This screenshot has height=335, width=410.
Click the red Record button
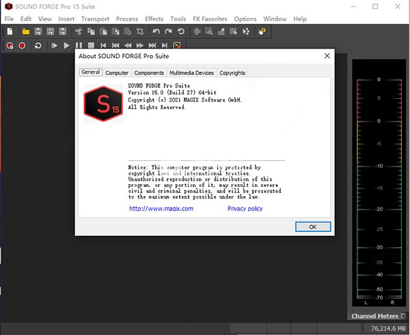[x=22, y=46]
